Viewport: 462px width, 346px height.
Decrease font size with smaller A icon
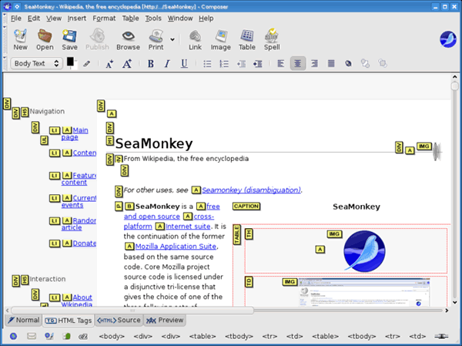click(109, 64)
